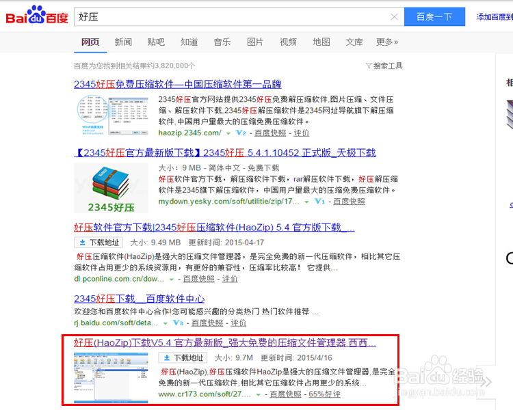Click the 2345好压 books icon thumbnail

tap(111, 188)
